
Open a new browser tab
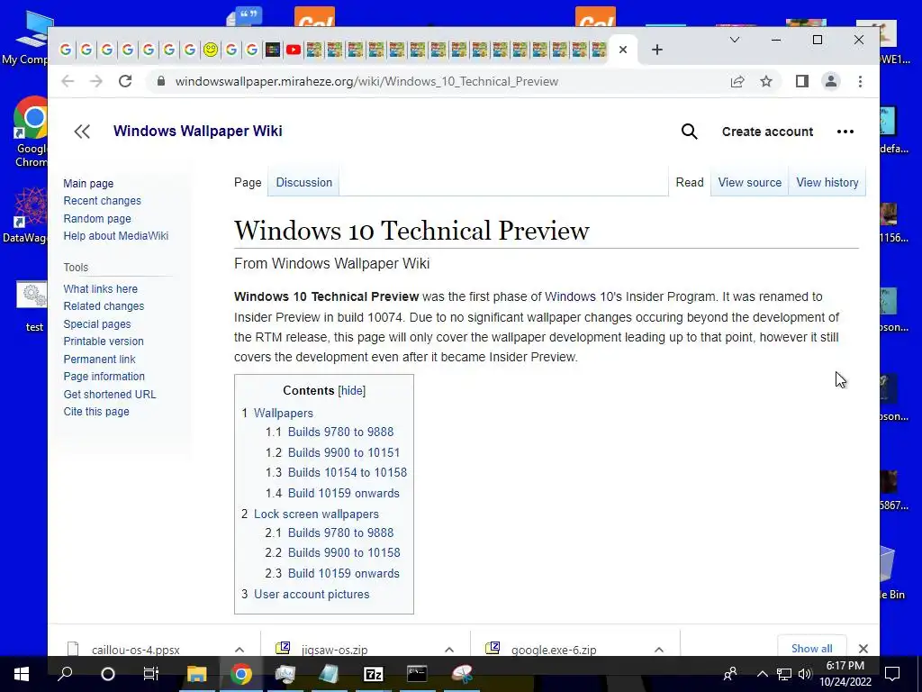pyautogui.click(x=657, y=50)
